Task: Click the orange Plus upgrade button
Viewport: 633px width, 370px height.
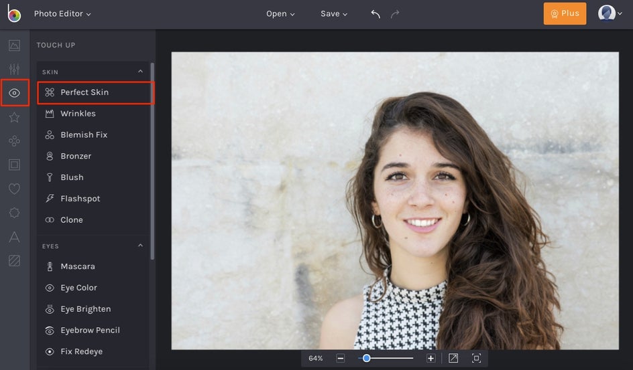Action: coord(565,13)
